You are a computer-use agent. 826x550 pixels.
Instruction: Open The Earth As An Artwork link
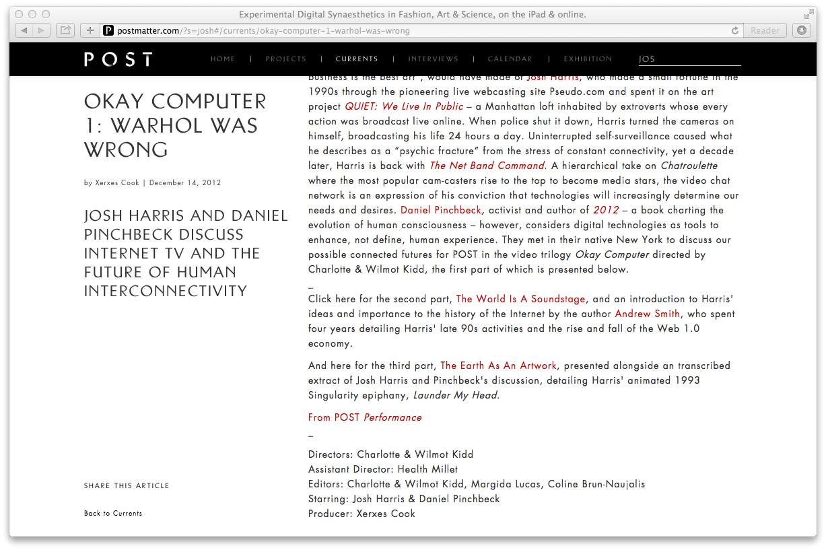pos(499,366)
